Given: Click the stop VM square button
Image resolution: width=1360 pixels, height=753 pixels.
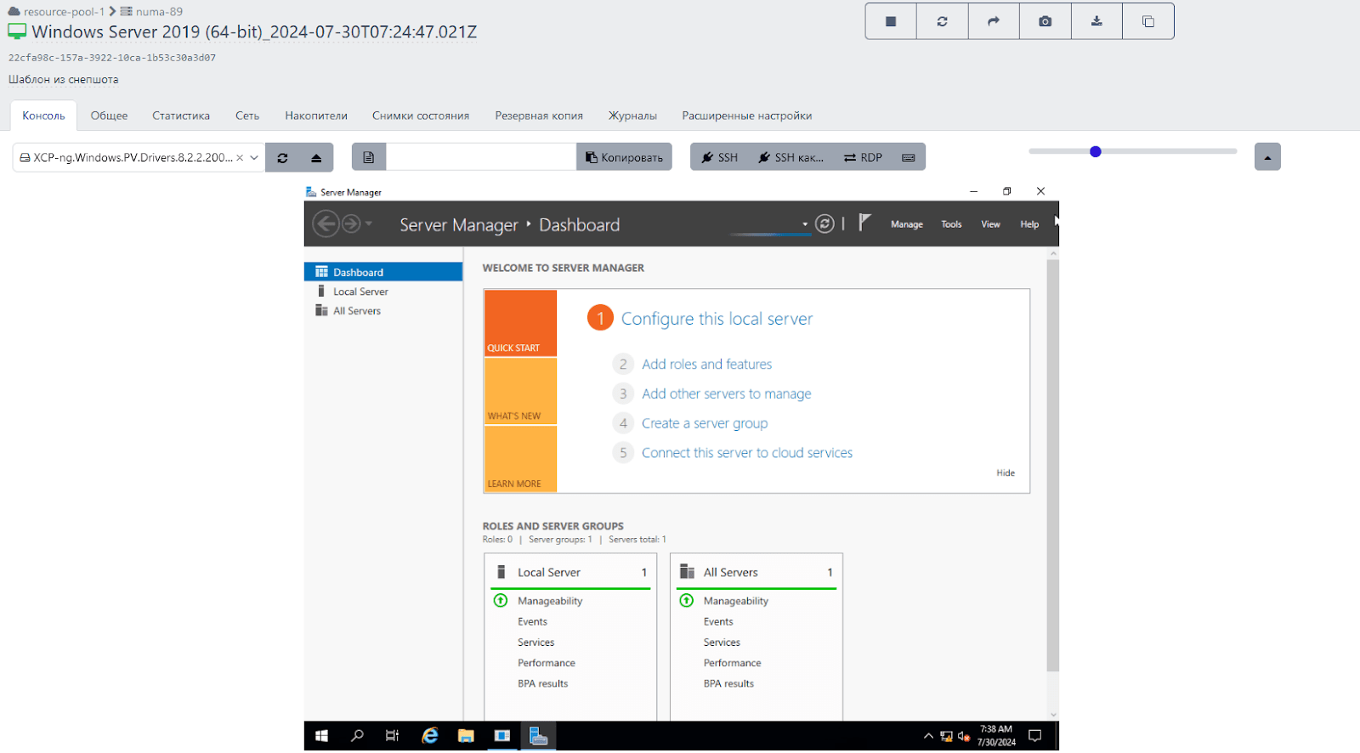Looking at the screenshot, I should 891,21.
